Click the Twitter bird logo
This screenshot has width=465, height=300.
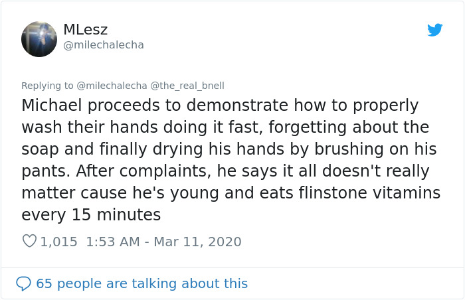[435, 30]
